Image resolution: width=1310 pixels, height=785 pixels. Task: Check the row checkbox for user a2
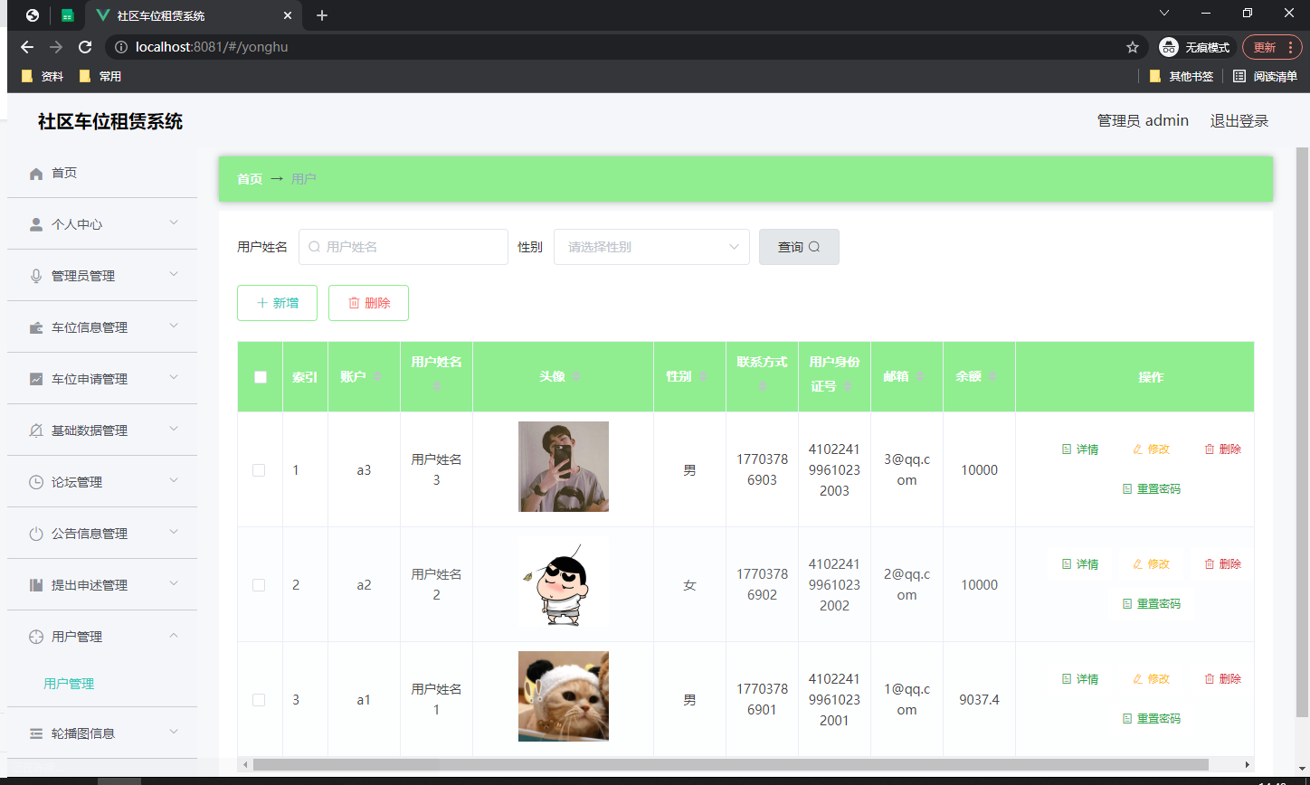tap(260, 584)
